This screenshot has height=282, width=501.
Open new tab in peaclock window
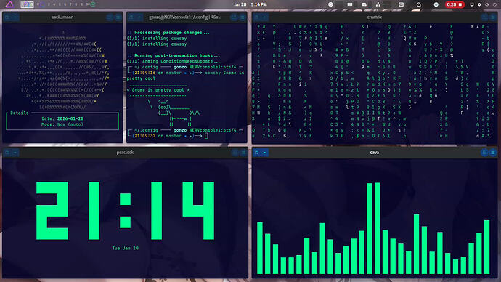pyautogui.click(x=7, y=153)
